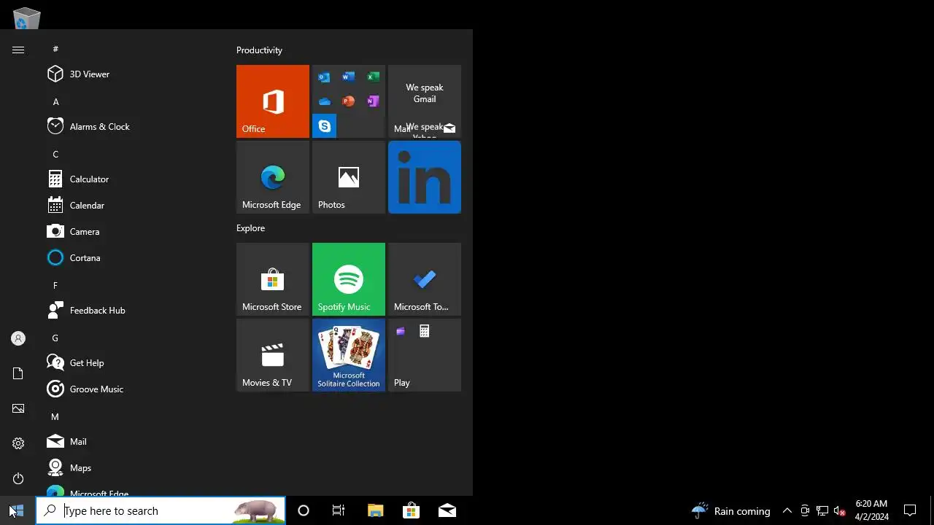934x525 pixels.
Task: Click the F letter header
Action: [55, 285]
